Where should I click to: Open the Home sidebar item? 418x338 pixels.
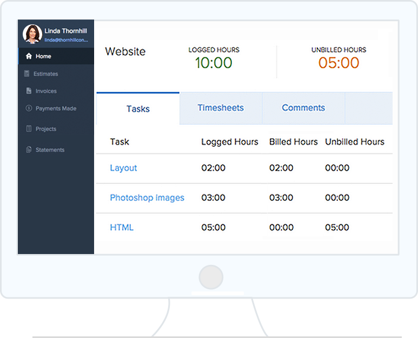pos(56,56)
